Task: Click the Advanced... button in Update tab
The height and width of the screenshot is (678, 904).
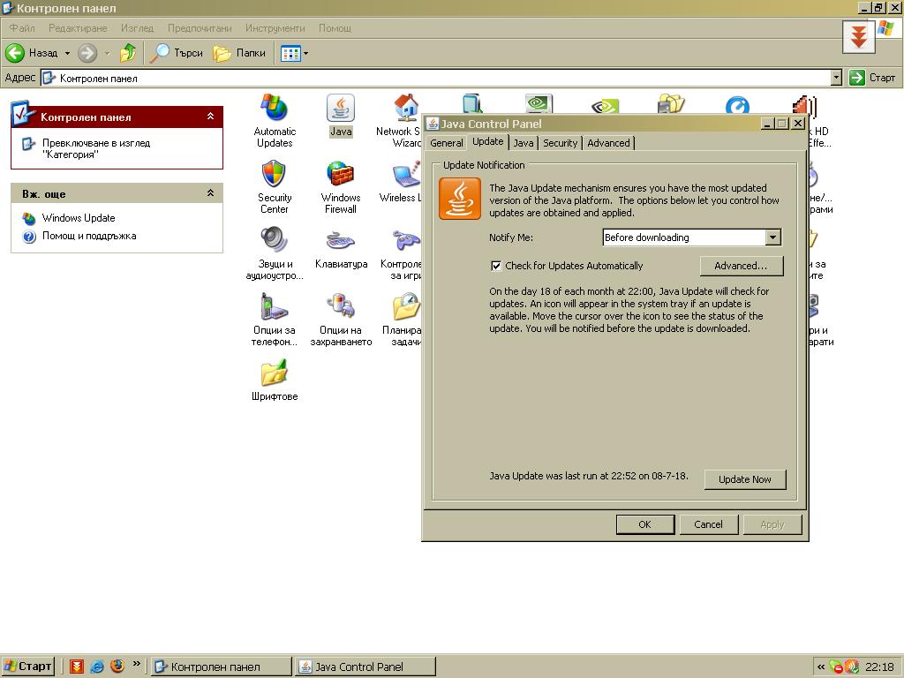Action: [x=741, y=266]
